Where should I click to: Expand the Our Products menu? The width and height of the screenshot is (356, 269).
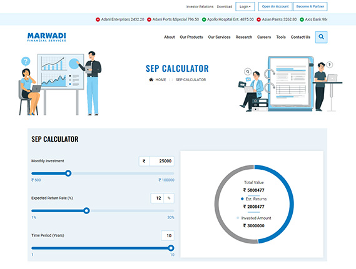tap(191, 37)
